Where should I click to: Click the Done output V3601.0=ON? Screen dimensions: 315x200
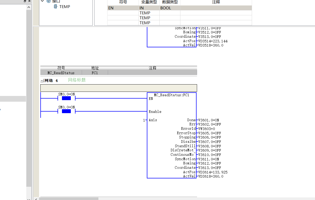pyautogui.click(x=209, y=120)
